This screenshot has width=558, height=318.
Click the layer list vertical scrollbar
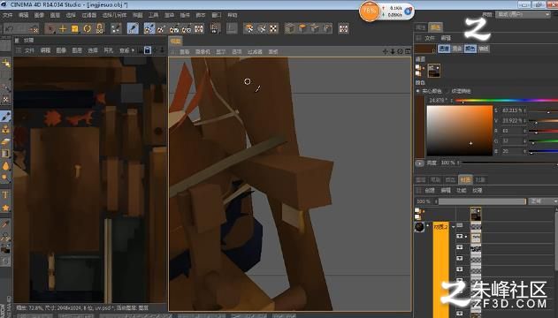point(556,242)
